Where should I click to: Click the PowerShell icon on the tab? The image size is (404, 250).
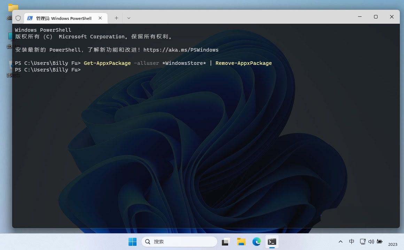click(30, 18)
